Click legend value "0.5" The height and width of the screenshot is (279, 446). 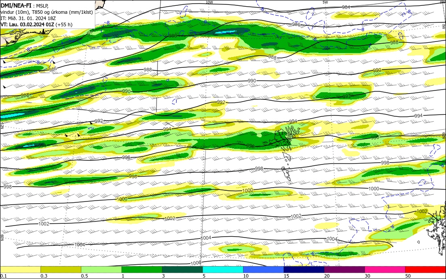click(84, 276)
